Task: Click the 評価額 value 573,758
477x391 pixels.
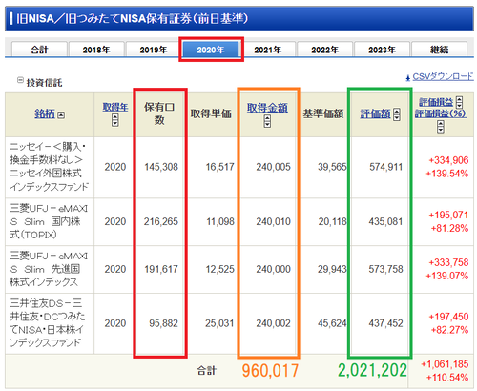Action: pyautogui.click(x=385, y=269)
